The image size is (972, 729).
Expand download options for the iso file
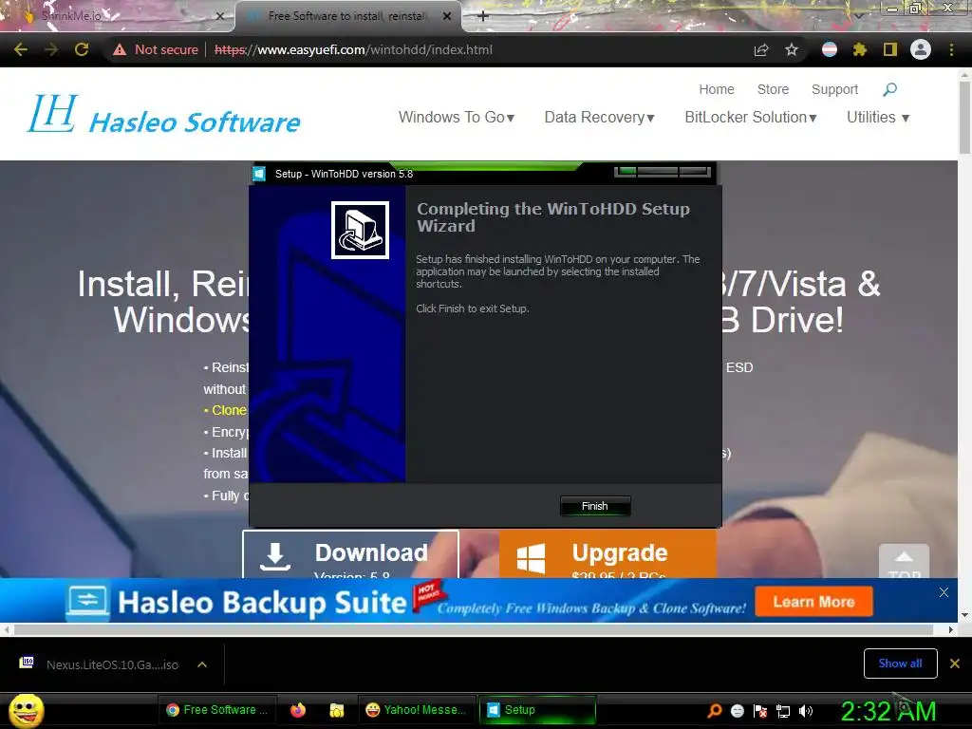pos(201,664)
